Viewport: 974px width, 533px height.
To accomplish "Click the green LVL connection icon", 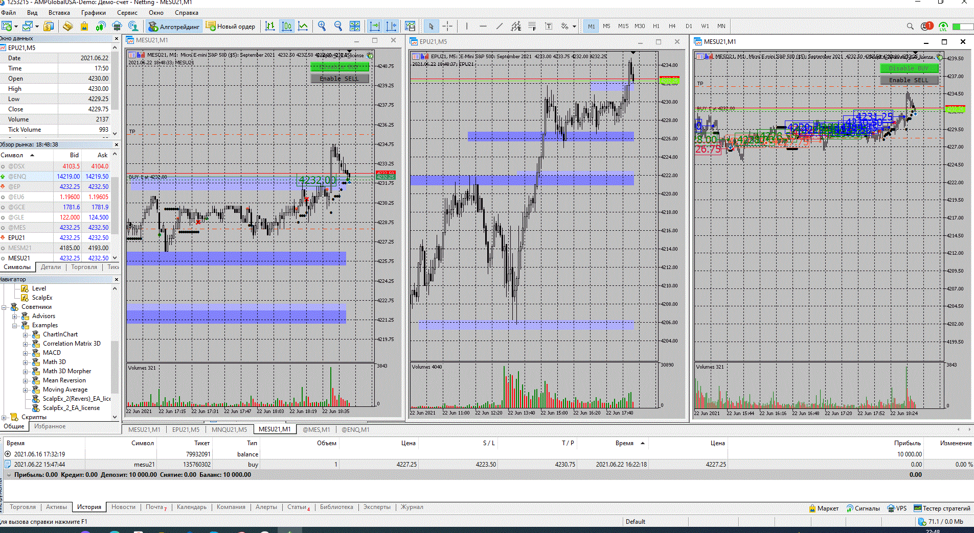I will 943,26.
